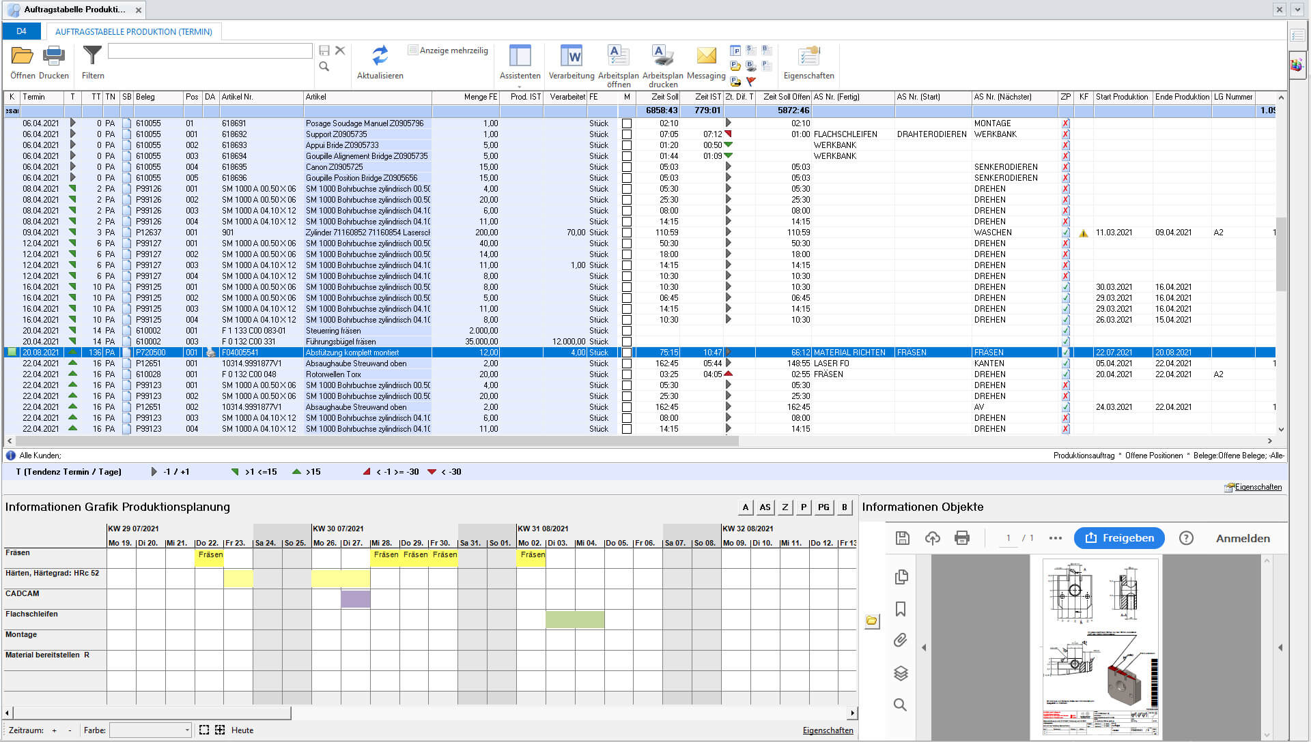The height and width of the screenshot is (742, 1311).
Task: Click the save icon in the PDF viewer
Action: point(902,538)
